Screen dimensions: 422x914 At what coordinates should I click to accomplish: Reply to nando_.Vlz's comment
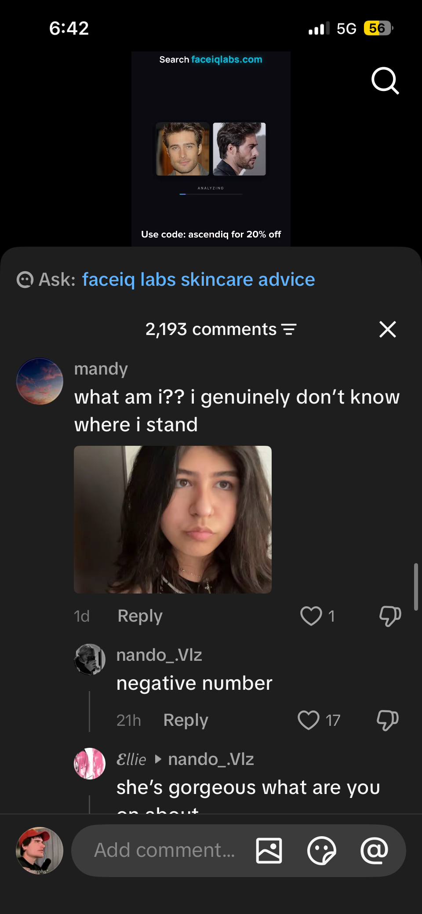(186, 720)
